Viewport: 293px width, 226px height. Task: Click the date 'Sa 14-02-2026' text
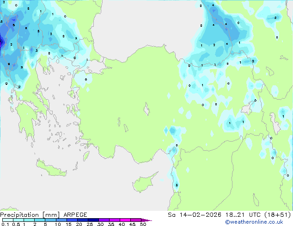click(195, 215)
